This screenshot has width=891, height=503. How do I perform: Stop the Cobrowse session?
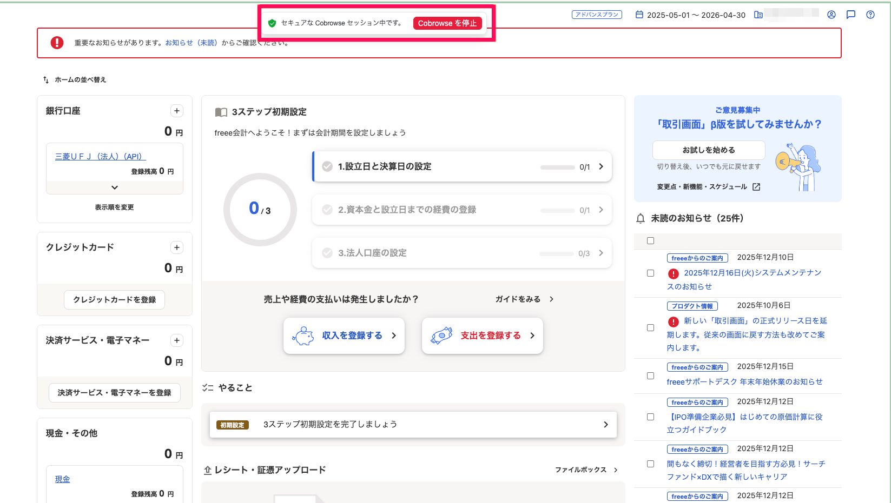(x=447, y=23)
